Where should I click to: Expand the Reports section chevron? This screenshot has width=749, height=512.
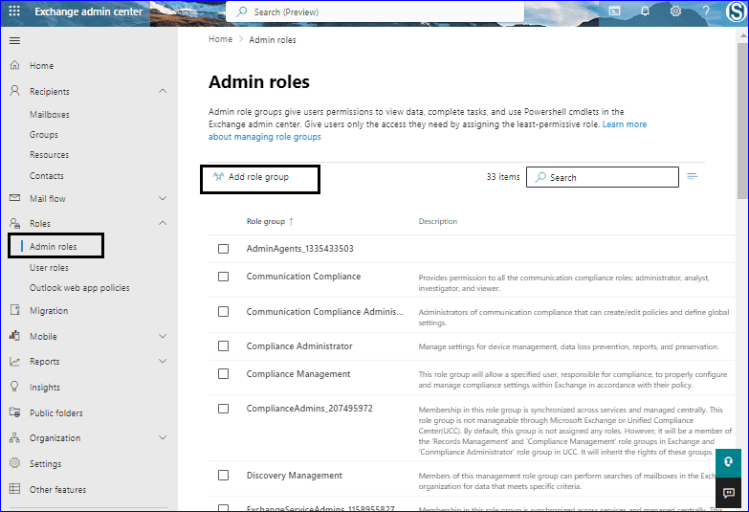tap(163, 361)
